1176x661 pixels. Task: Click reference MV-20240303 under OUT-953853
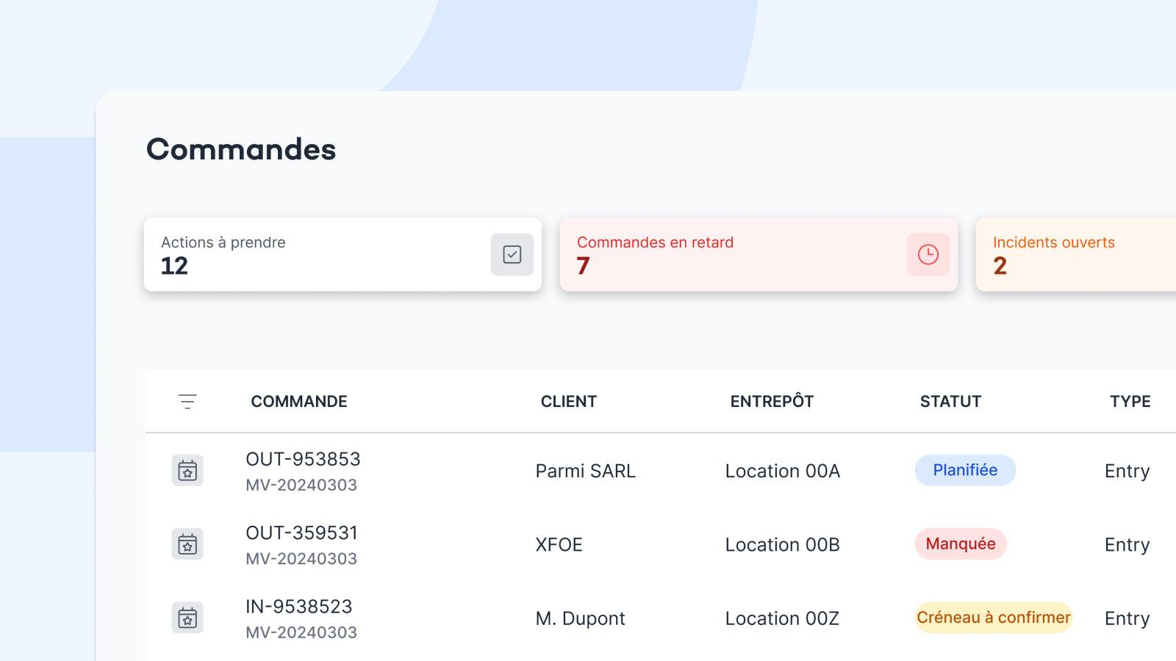[x=302, y=485]
